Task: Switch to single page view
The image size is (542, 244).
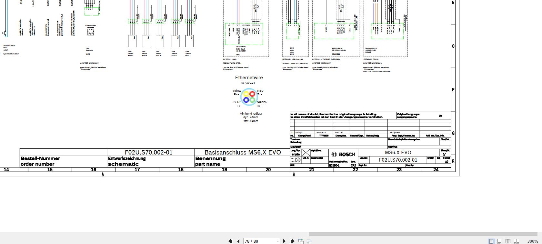Action: (x=491, y=241)
